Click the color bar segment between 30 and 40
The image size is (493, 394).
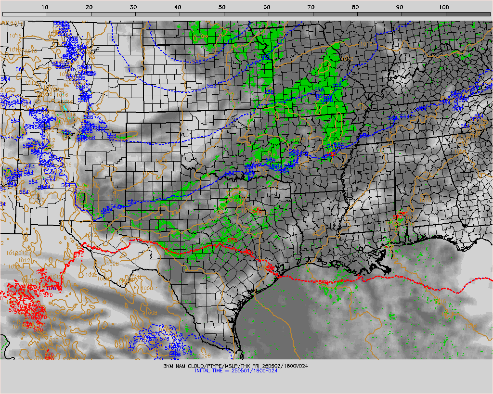(157, 14)
